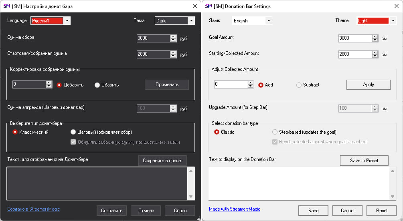Select Шаговый donation bar type
This screenshot has height=221, width=403.
73,132
